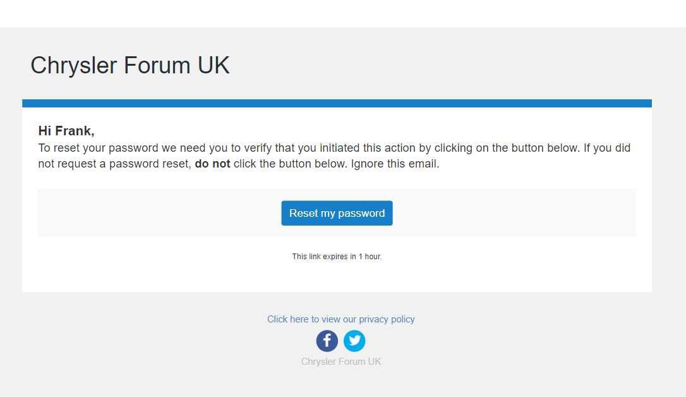
Task: Click the phrase not request a password reset
Action: click(114, 164)
